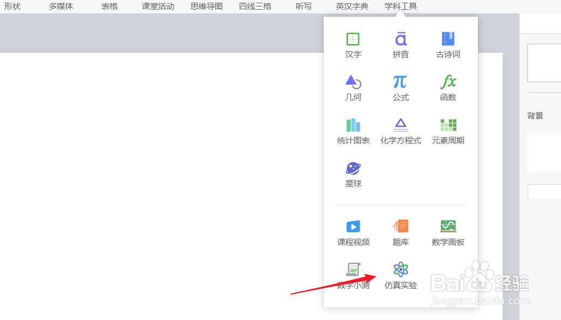Open the 星球 planet tool
Viewport: 561px width, 320px height.
(353, 175)
